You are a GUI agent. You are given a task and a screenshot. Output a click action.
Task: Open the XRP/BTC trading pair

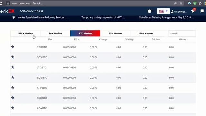(42, 88)
